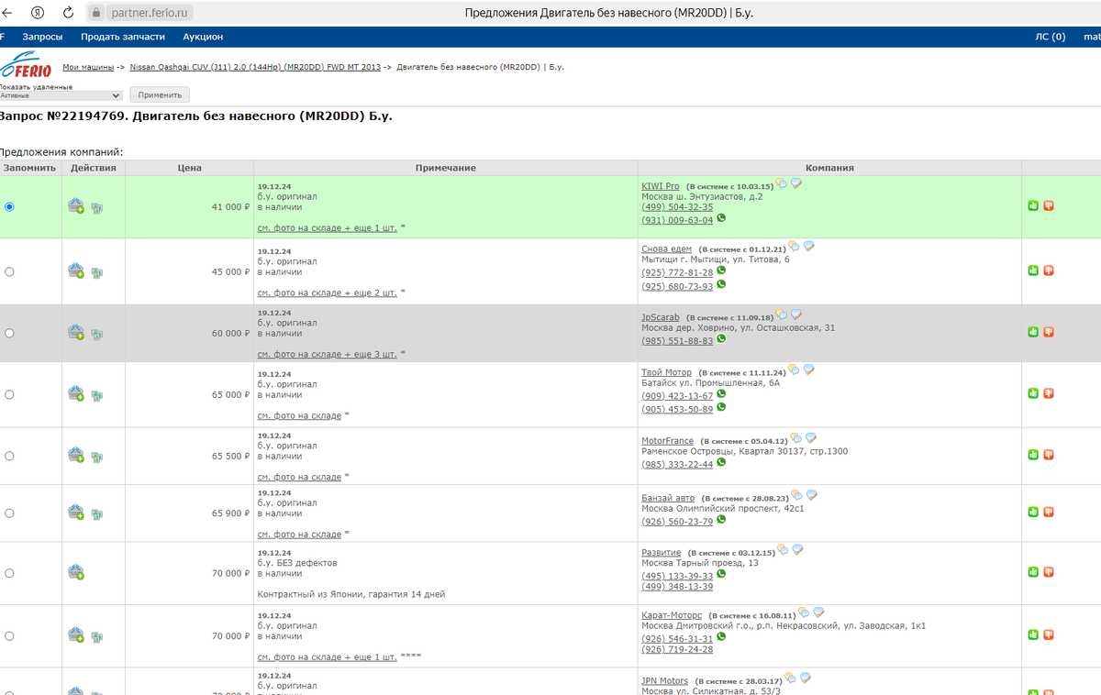Sort by the Цена column header

click(189, 168)
